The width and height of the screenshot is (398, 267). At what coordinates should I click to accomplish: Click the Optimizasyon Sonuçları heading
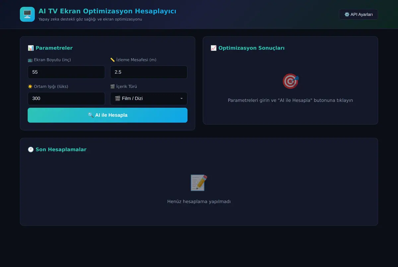tap(247, 48)
